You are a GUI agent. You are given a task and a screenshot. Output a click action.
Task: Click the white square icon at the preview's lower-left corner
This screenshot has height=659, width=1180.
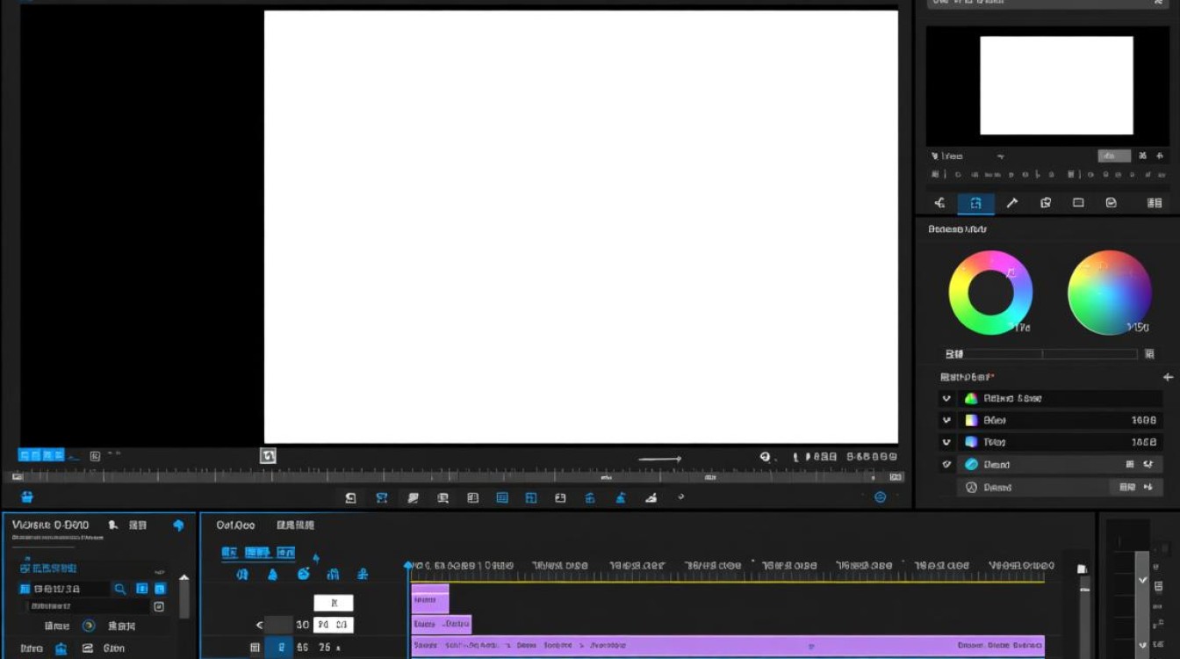click(x=268, y=455)
